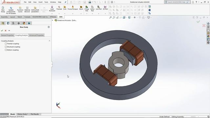Open the Material Browser
Image resolution: width=210 pixels, height=118 pixels.
pyautogui.click(x=27, y=10)
